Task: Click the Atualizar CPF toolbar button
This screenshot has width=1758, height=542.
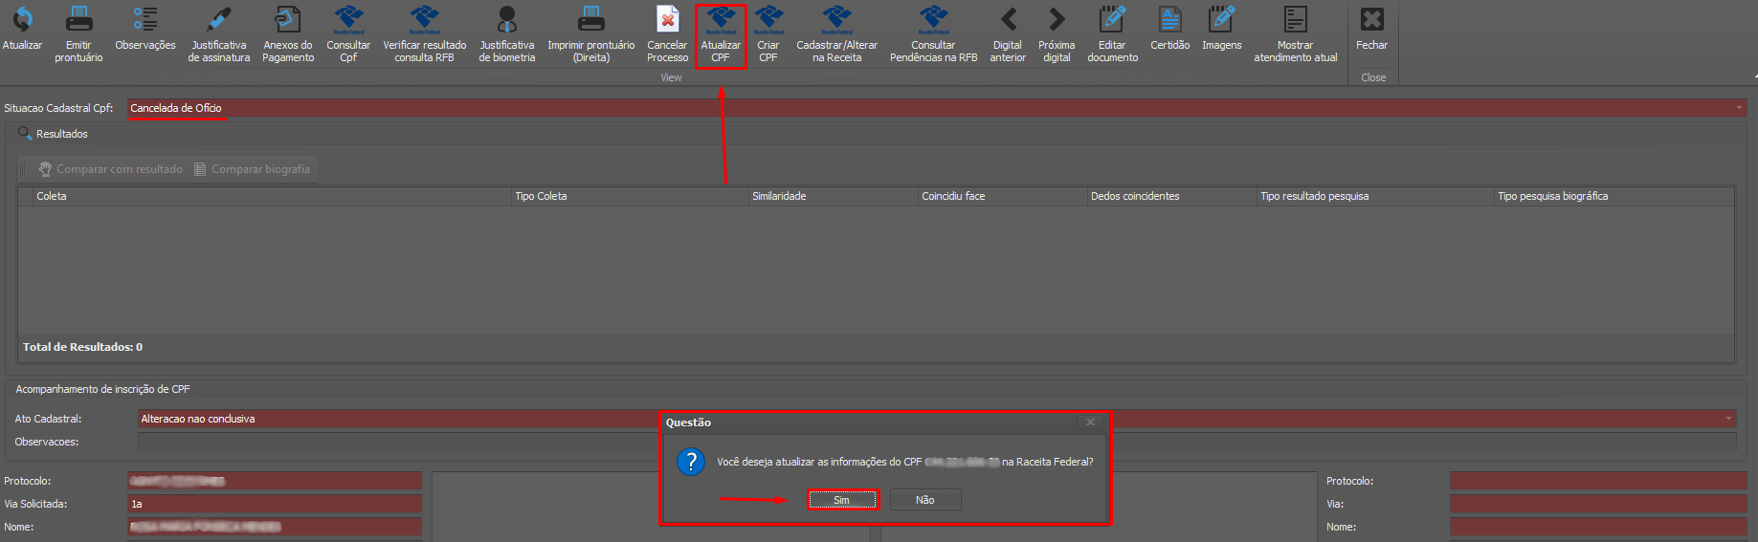Action: click(x=721, y=34)
